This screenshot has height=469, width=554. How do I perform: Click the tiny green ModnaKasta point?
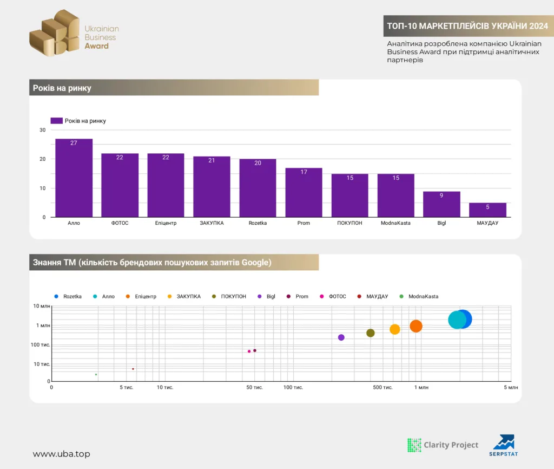pos(96,375)
